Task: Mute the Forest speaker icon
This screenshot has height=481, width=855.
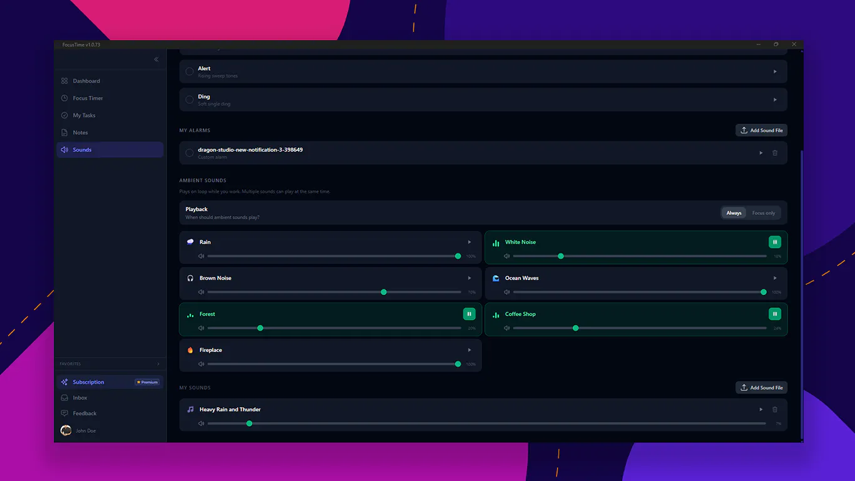Action: [202, 328]
